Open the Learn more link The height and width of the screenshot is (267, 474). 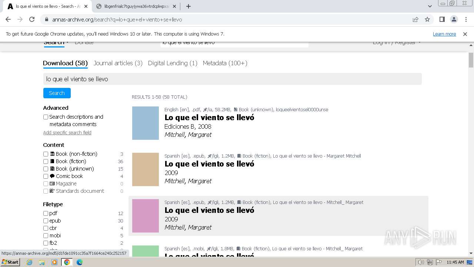[444, 34]
